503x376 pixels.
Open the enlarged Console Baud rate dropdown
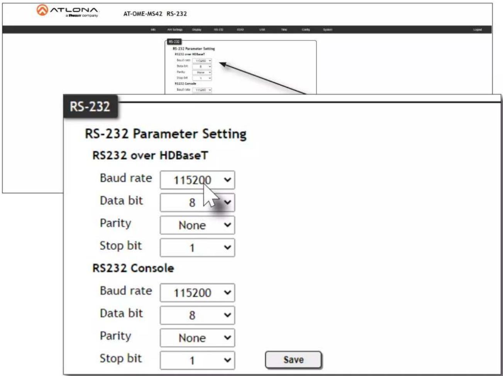197,293
